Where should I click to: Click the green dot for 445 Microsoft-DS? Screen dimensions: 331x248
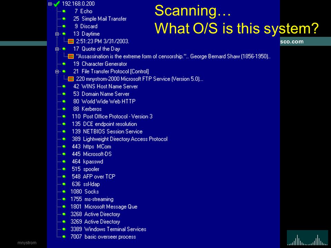point(64,154)
